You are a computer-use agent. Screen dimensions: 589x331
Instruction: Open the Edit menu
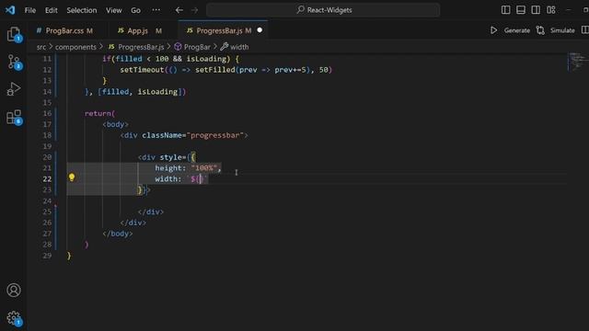pos(52,10)
